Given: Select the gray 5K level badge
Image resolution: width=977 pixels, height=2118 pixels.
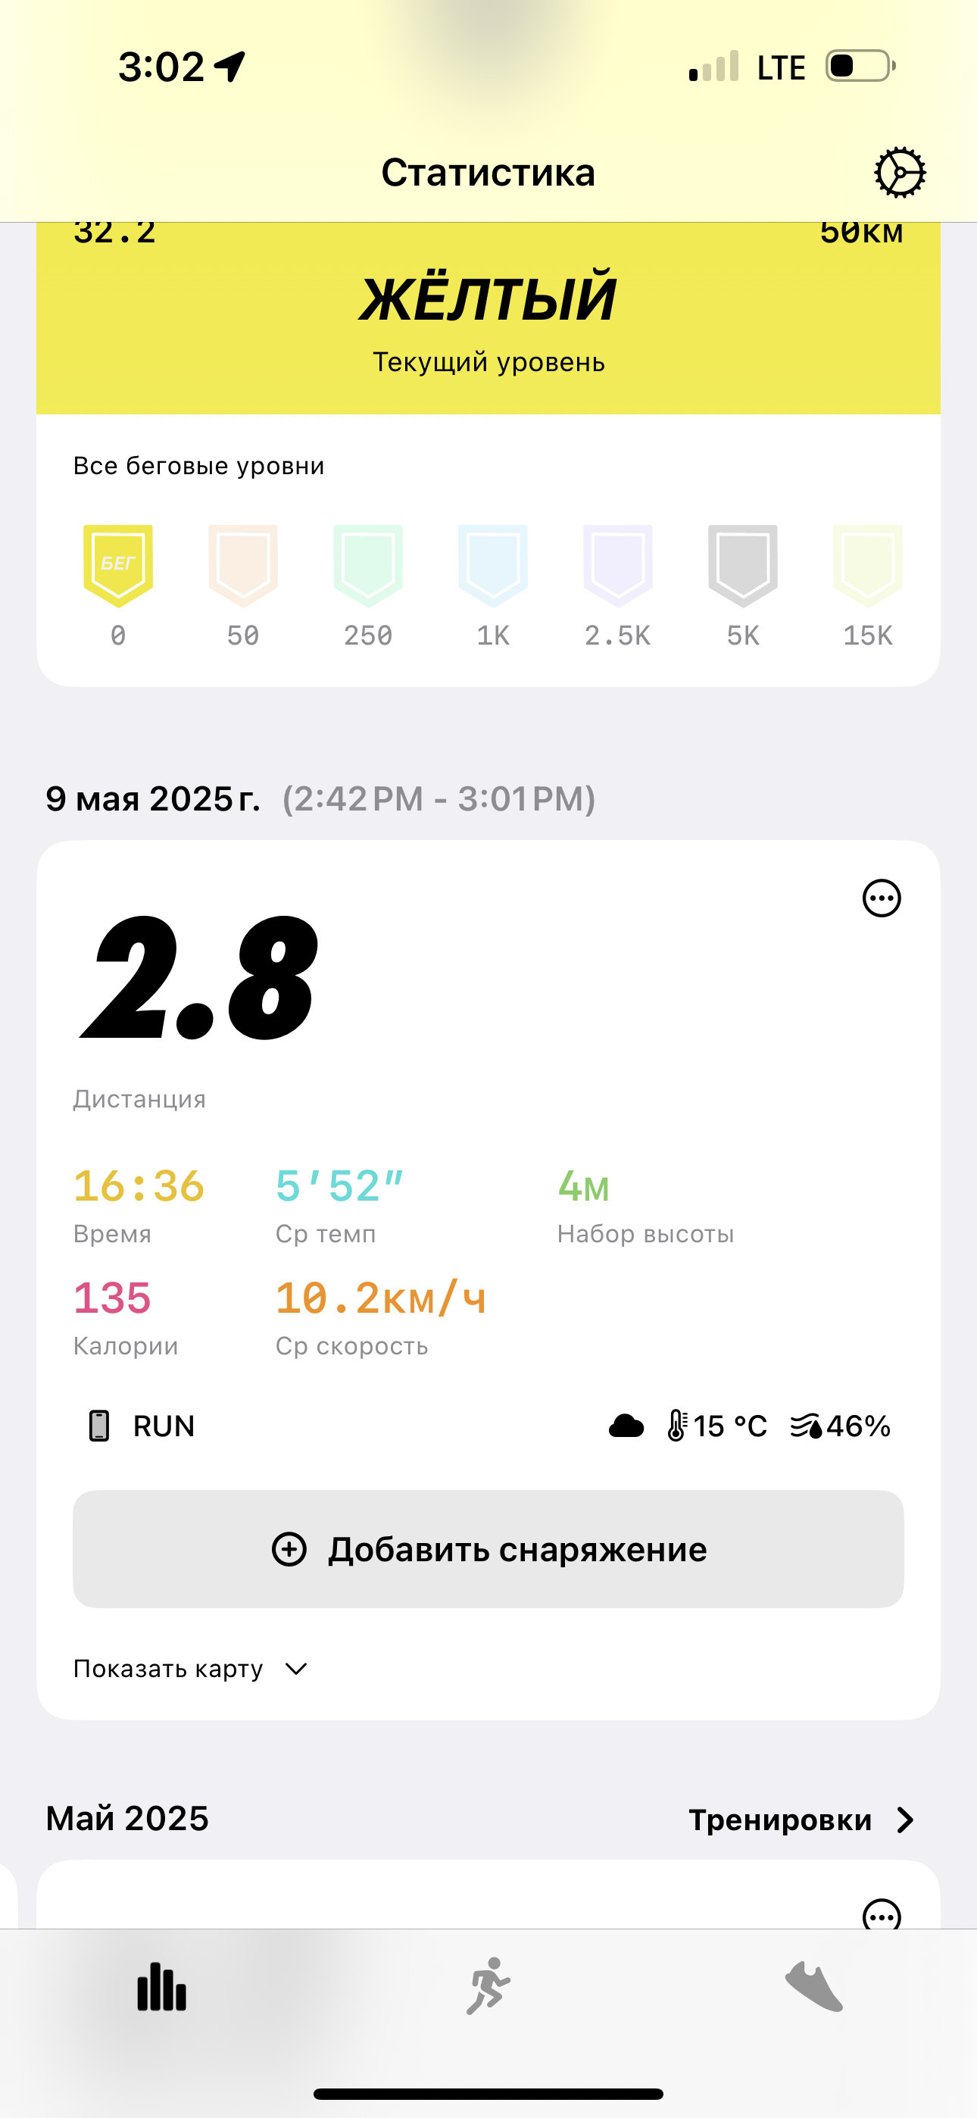Looking at the screenshot, I should [x=743, y=566].
